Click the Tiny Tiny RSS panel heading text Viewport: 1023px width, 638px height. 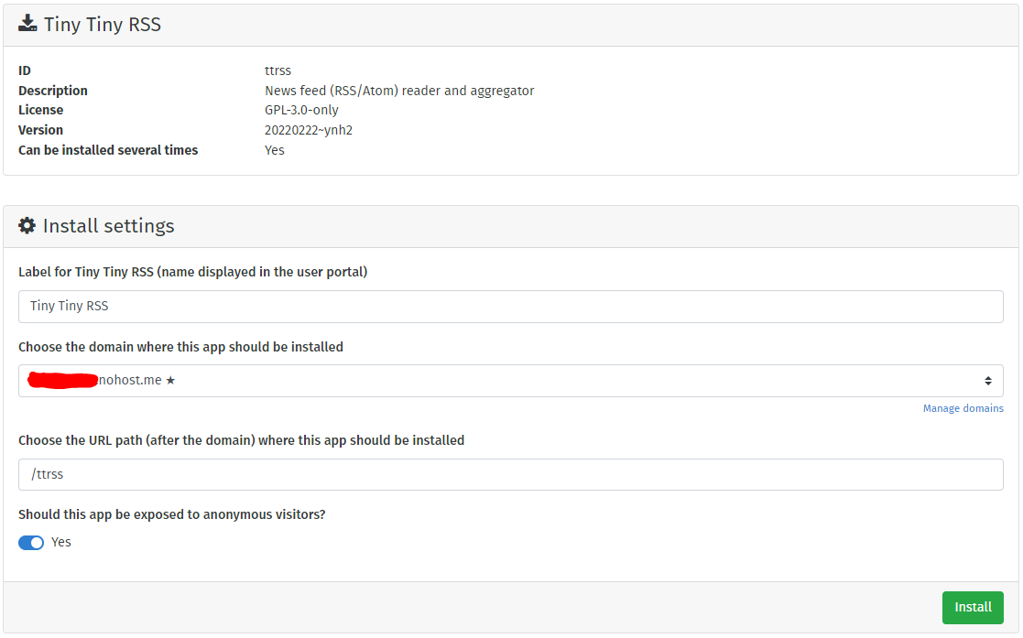pos(103,25)
